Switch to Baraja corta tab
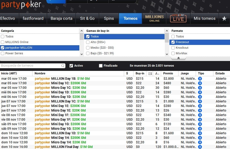 pyautogui.click(x=61, y=18)
